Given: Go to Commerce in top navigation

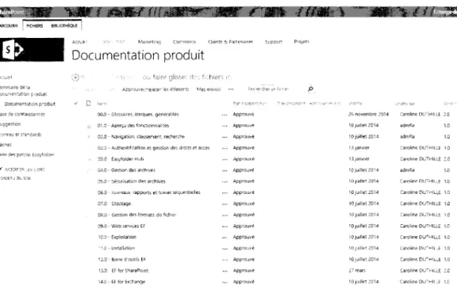Looking at the screenshot, I should tap(184, 42).
